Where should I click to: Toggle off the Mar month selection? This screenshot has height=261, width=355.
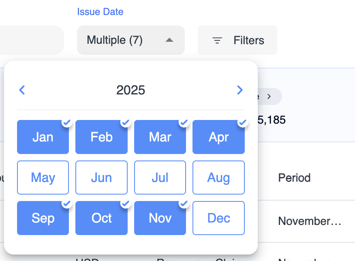tap(160, 137)
